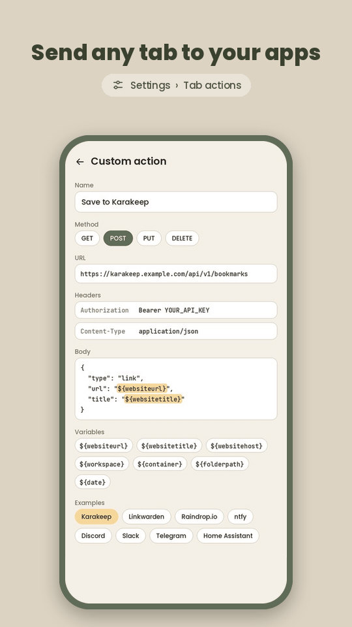Click the Variables section label
The image size is (352, 627).
coord(89,432)
